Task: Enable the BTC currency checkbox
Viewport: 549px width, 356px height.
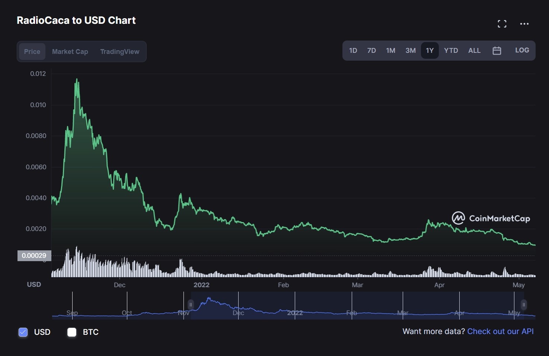Action: click(72, 332)
